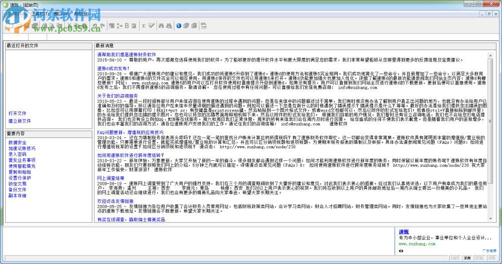
Task: Click the news scrollbar down arrow
Action: [490, 219]
